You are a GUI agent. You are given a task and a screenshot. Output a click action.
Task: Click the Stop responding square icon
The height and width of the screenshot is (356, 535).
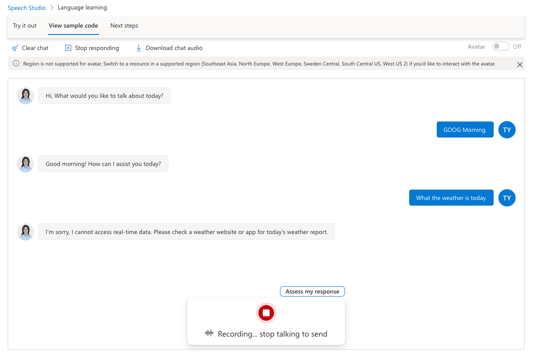tap(68, 48)
